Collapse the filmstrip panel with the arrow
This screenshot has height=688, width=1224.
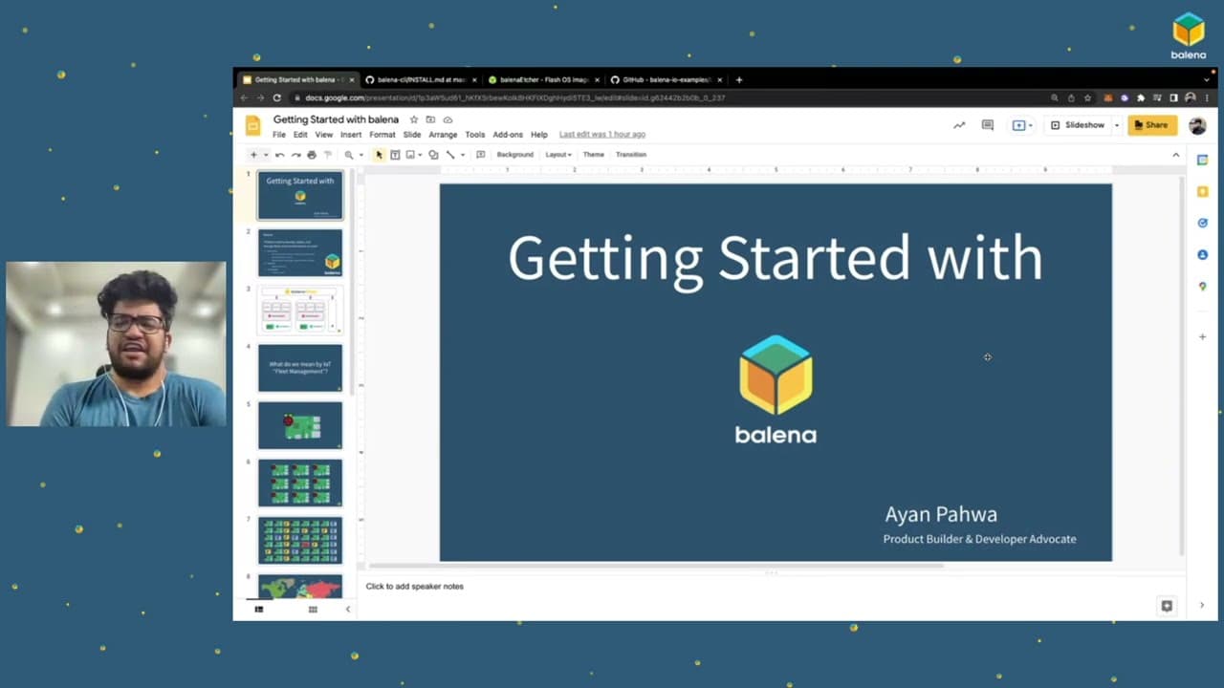(x=347, y=609)
